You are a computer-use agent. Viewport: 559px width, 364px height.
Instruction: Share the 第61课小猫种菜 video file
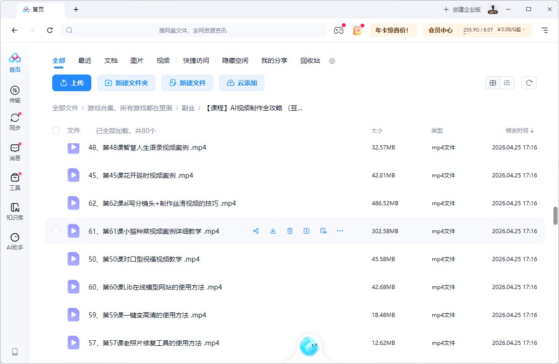click(x=256, y=231)
